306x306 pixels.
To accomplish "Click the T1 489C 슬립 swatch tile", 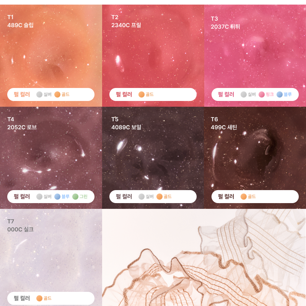I will pos(51,55).
